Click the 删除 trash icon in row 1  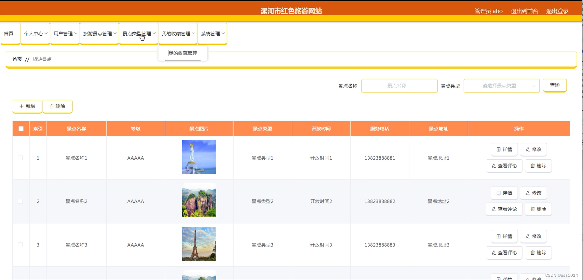(533, 166)
